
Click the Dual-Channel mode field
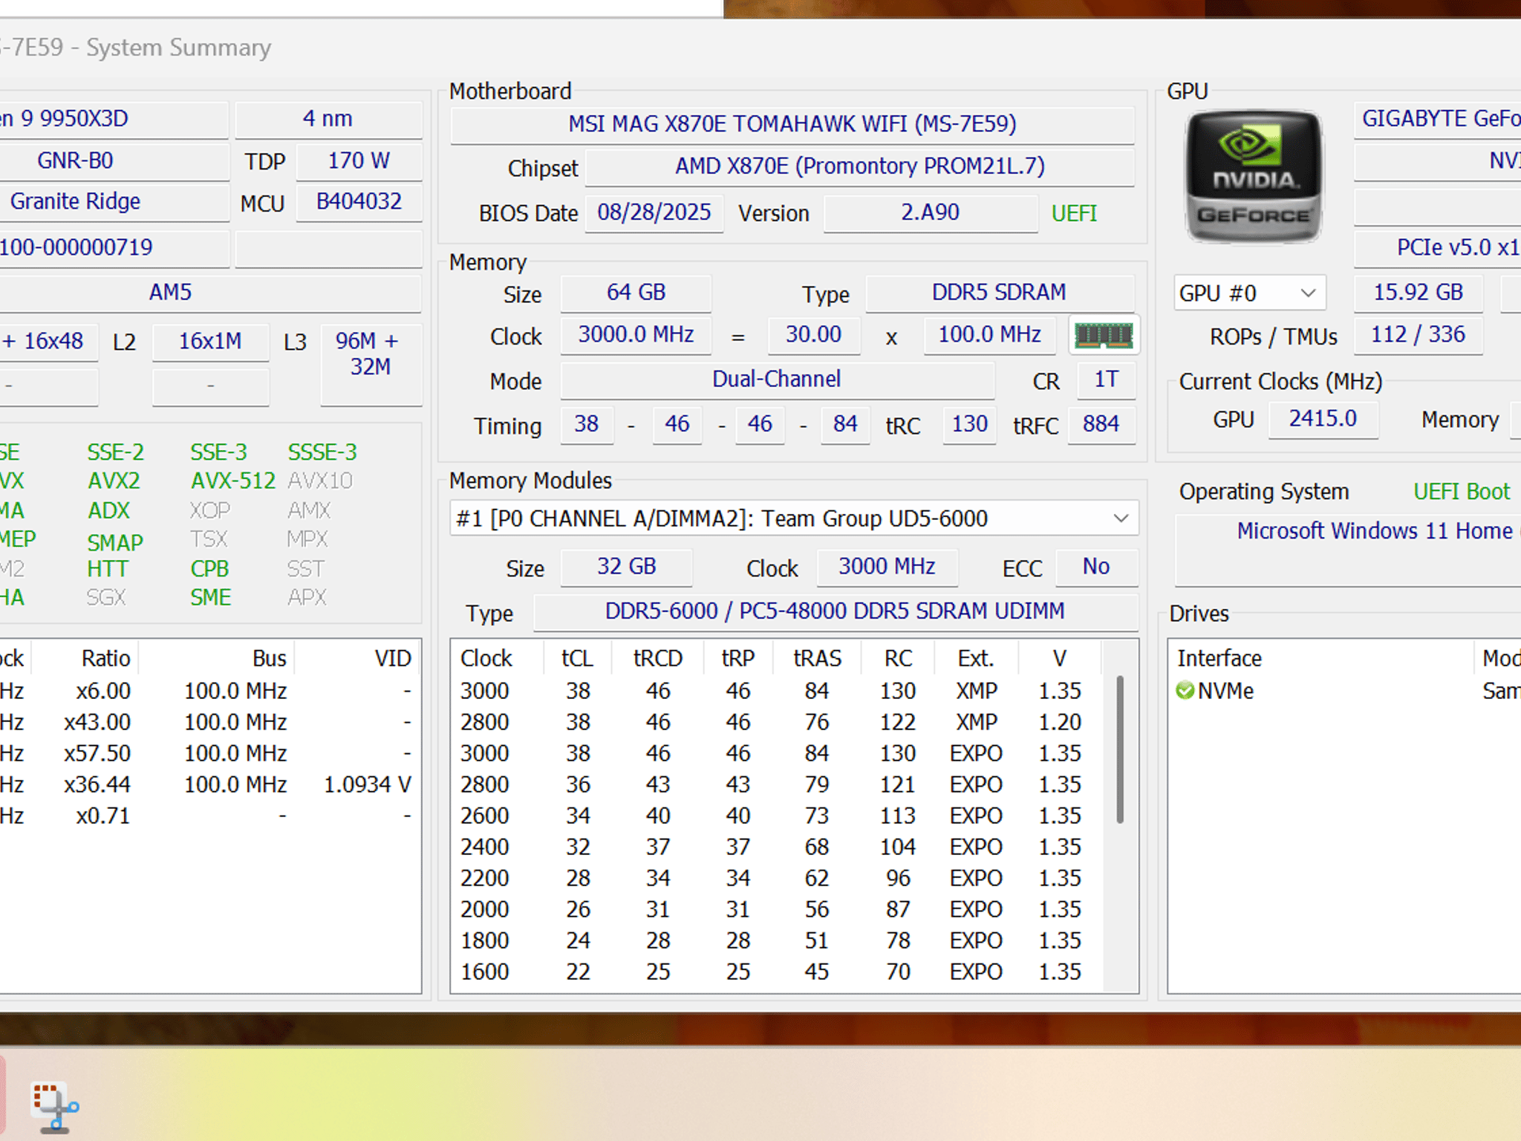click(x=777, y=380)
